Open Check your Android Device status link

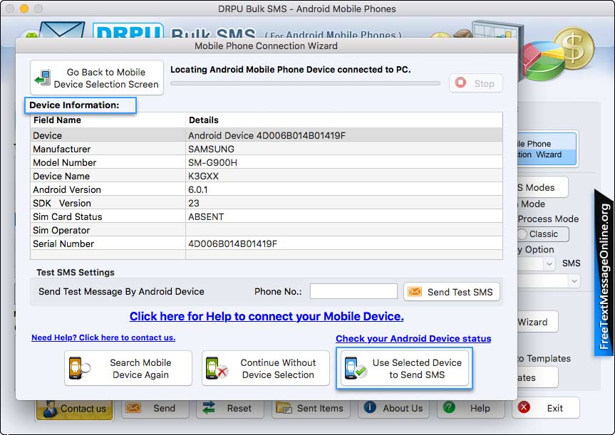(413, 339)
